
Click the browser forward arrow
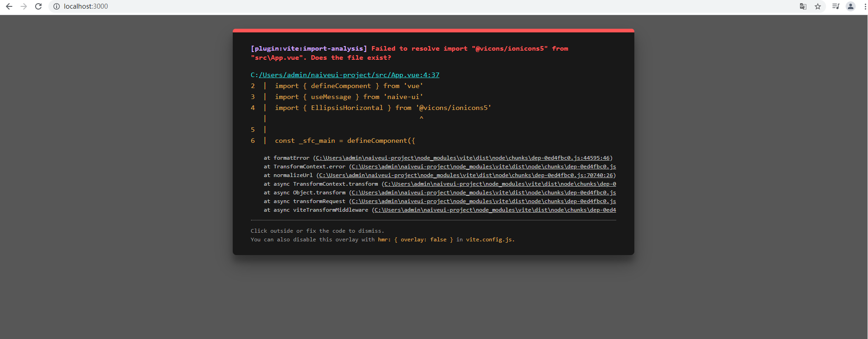(24, 6)
